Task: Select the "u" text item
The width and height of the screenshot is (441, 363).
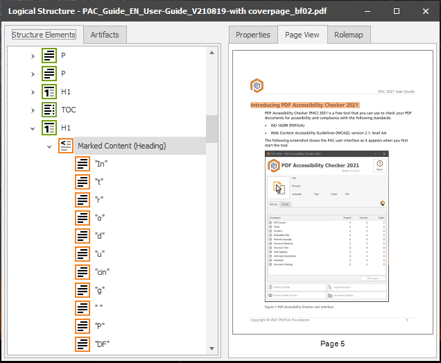Action: point(100,254)
